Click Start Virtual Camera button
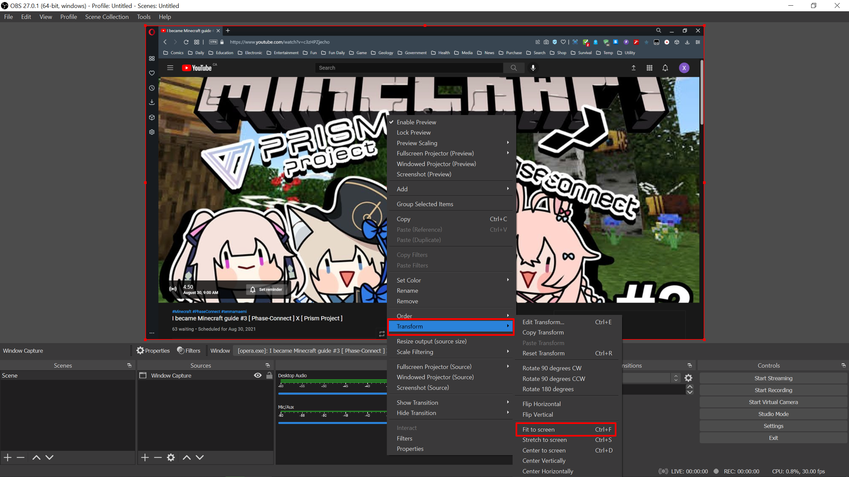The image size is (849, 477). [773, 402]
